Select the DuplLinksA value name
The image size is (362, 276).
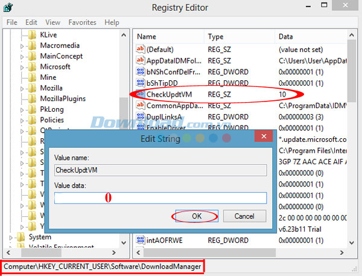164,117
